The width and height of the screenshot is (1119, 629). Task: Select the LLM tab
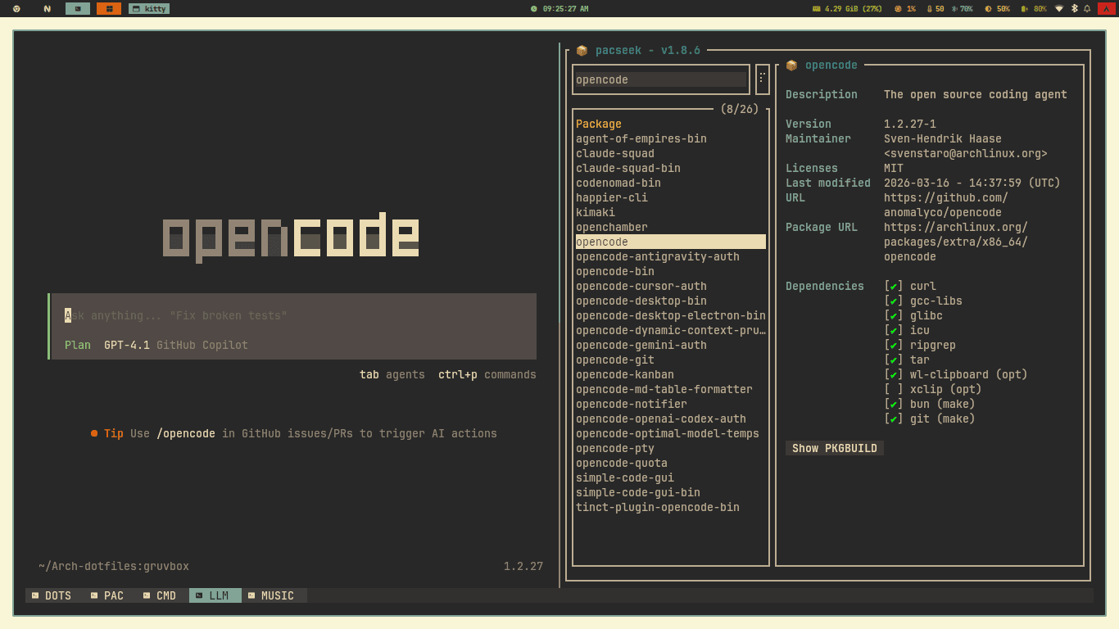215,595
